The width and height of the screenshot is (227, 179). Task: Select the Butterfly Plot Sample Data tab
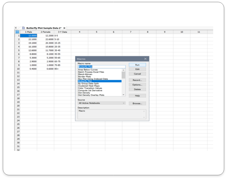click(x=43, y=28)
